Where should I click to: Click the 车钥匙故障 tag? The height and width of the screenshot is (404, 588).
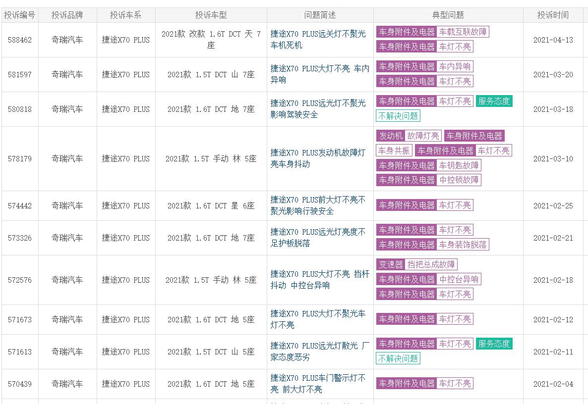459,165
